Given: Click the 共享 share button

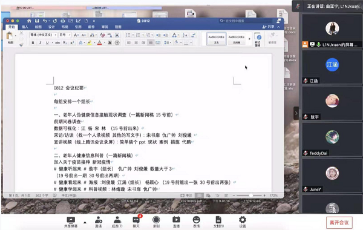Looking at the screenshot, I should point(268,27).
